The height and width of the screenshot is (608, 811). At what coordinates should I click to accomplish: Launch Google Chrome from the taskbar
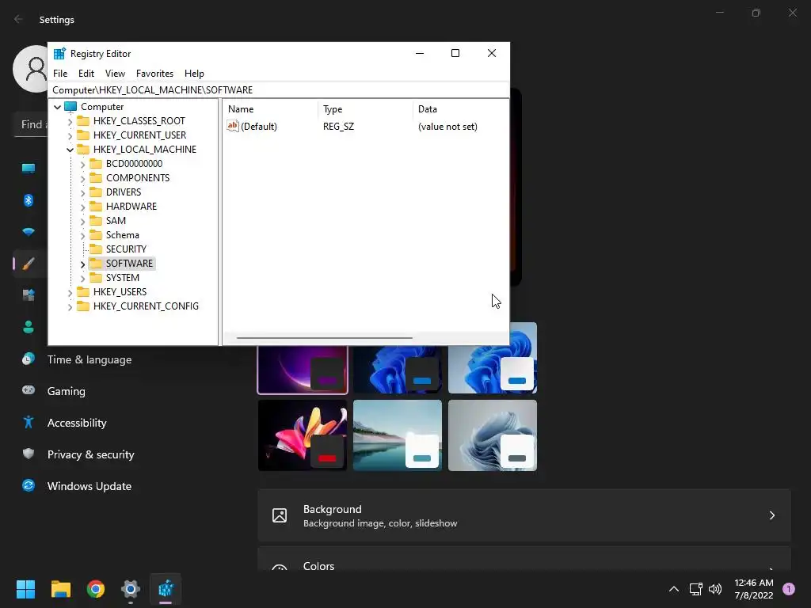click(96, 589)
